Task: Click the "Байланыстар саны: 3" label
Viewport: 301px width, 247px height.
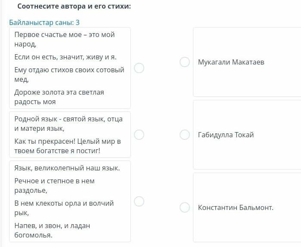Action: coord(44,22)
